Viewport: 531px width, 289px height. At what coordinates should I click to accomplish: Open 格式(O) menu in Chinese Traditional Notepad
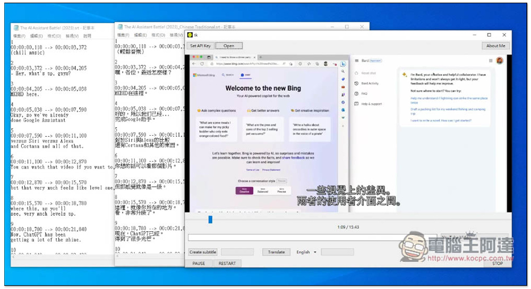(x=158, y=35)
